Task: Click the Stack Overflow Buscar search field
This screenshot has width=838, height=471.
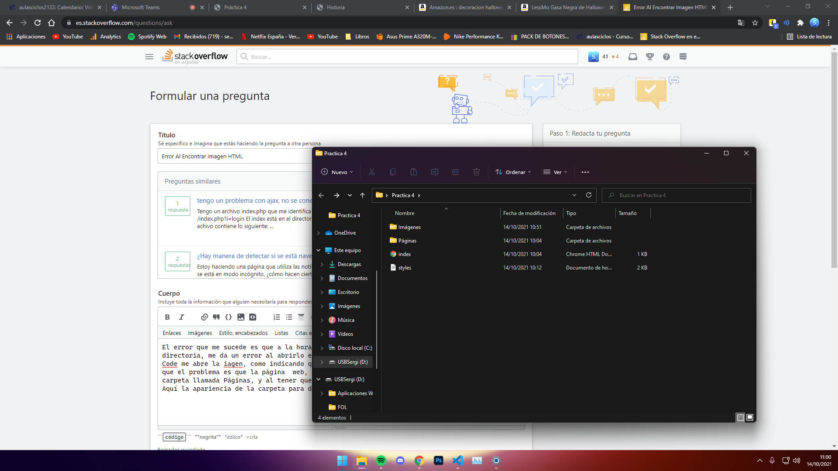Action: pos(407,56)
